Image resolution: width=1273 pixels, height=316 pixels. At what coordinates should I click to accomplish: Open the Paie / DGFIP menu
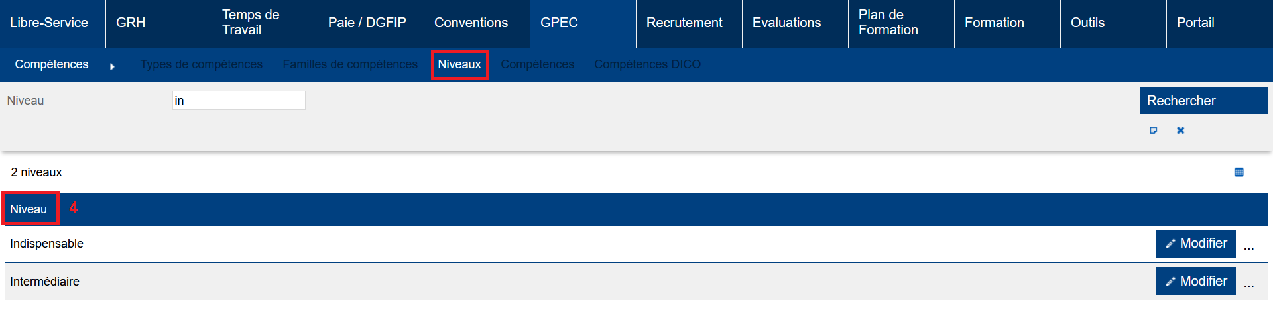click(x=367, y=23)
